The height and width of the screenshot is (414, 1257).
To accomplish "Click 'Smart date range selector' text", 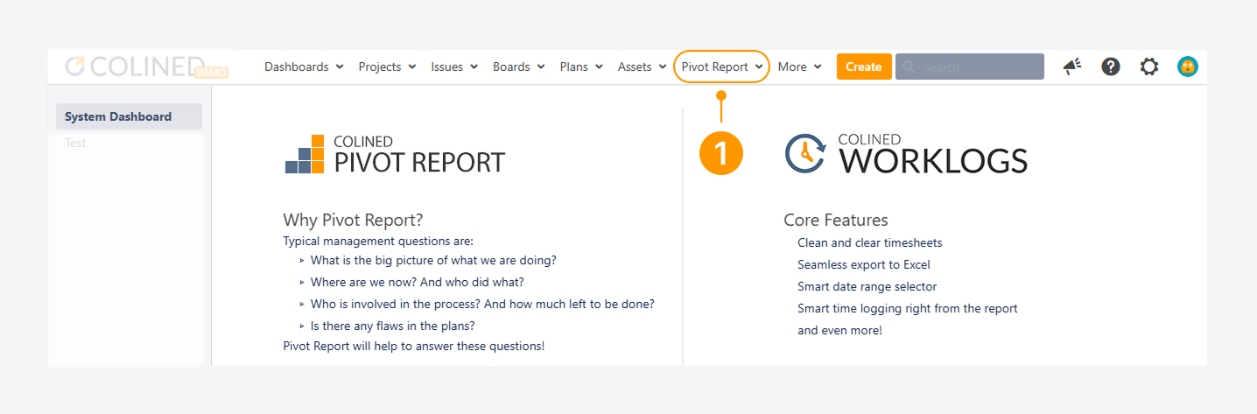I will (867, 287).
